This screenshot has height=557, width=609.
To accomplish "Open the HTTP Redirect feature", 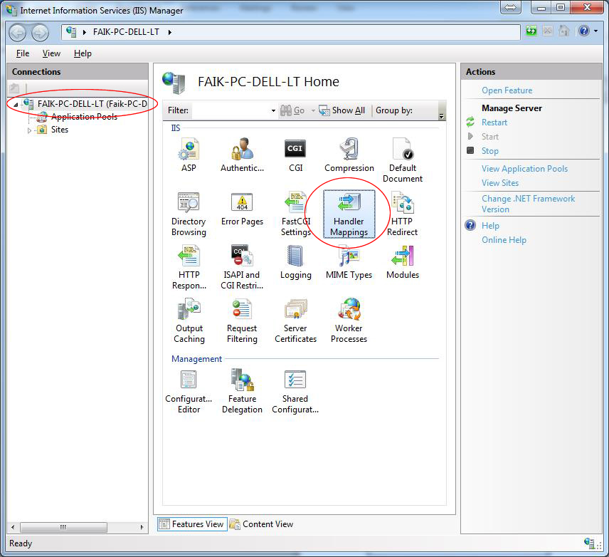I will click(403, 214).
